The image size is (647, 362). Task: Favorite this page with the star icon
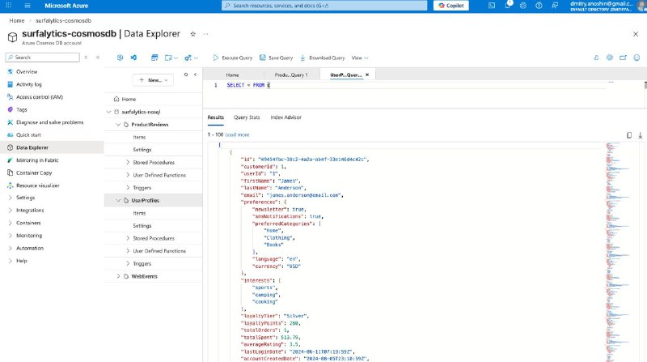(x=192, y=34)
